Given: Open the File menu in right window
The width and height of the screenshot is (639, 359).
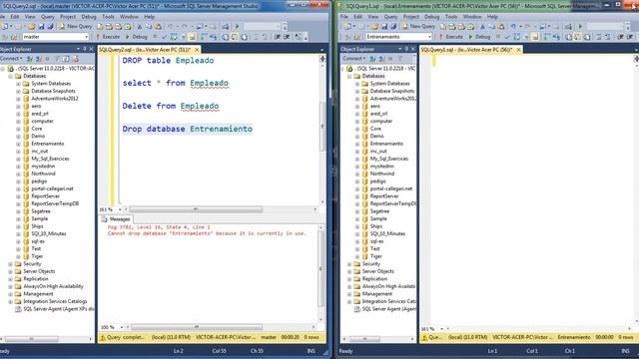Looking at the screenshot, I should (344, 17).
